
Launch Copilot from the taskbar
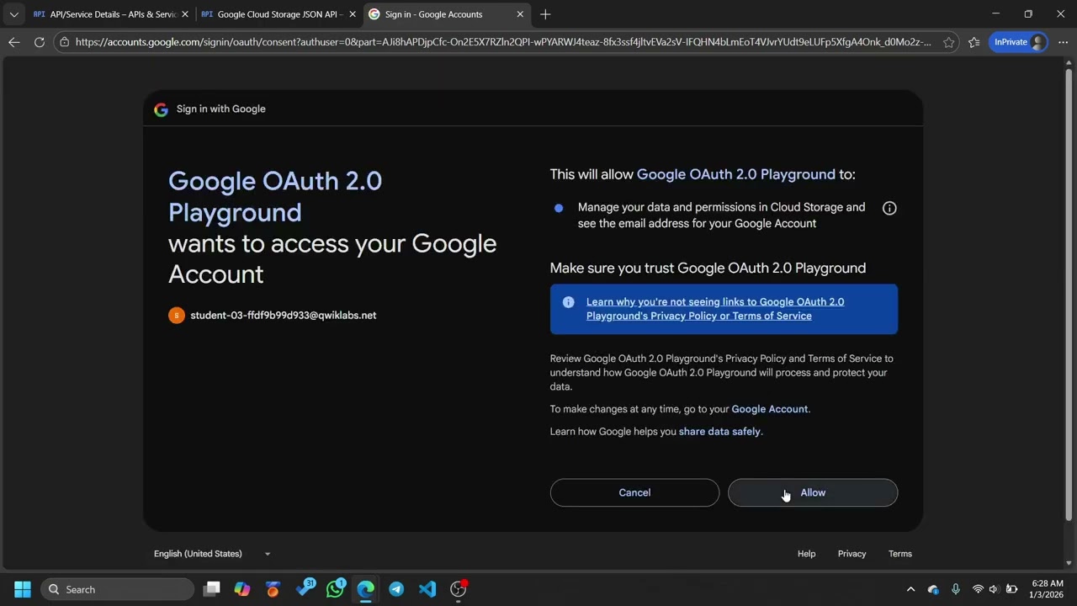click(242, 589)
